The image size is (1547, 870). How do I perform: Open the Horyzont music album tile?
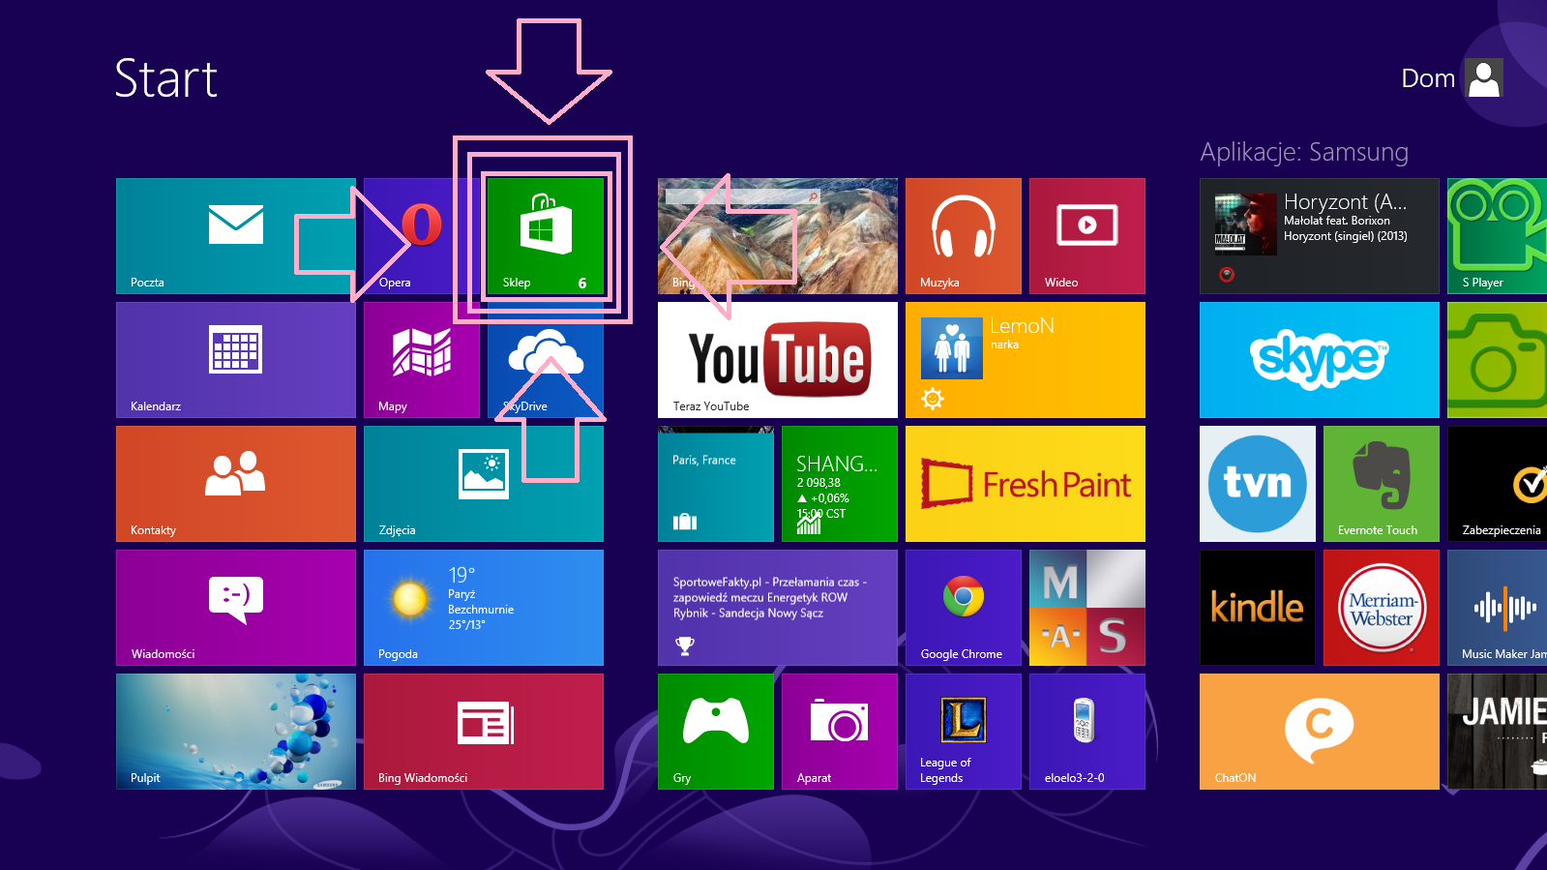pos(1320,236)
